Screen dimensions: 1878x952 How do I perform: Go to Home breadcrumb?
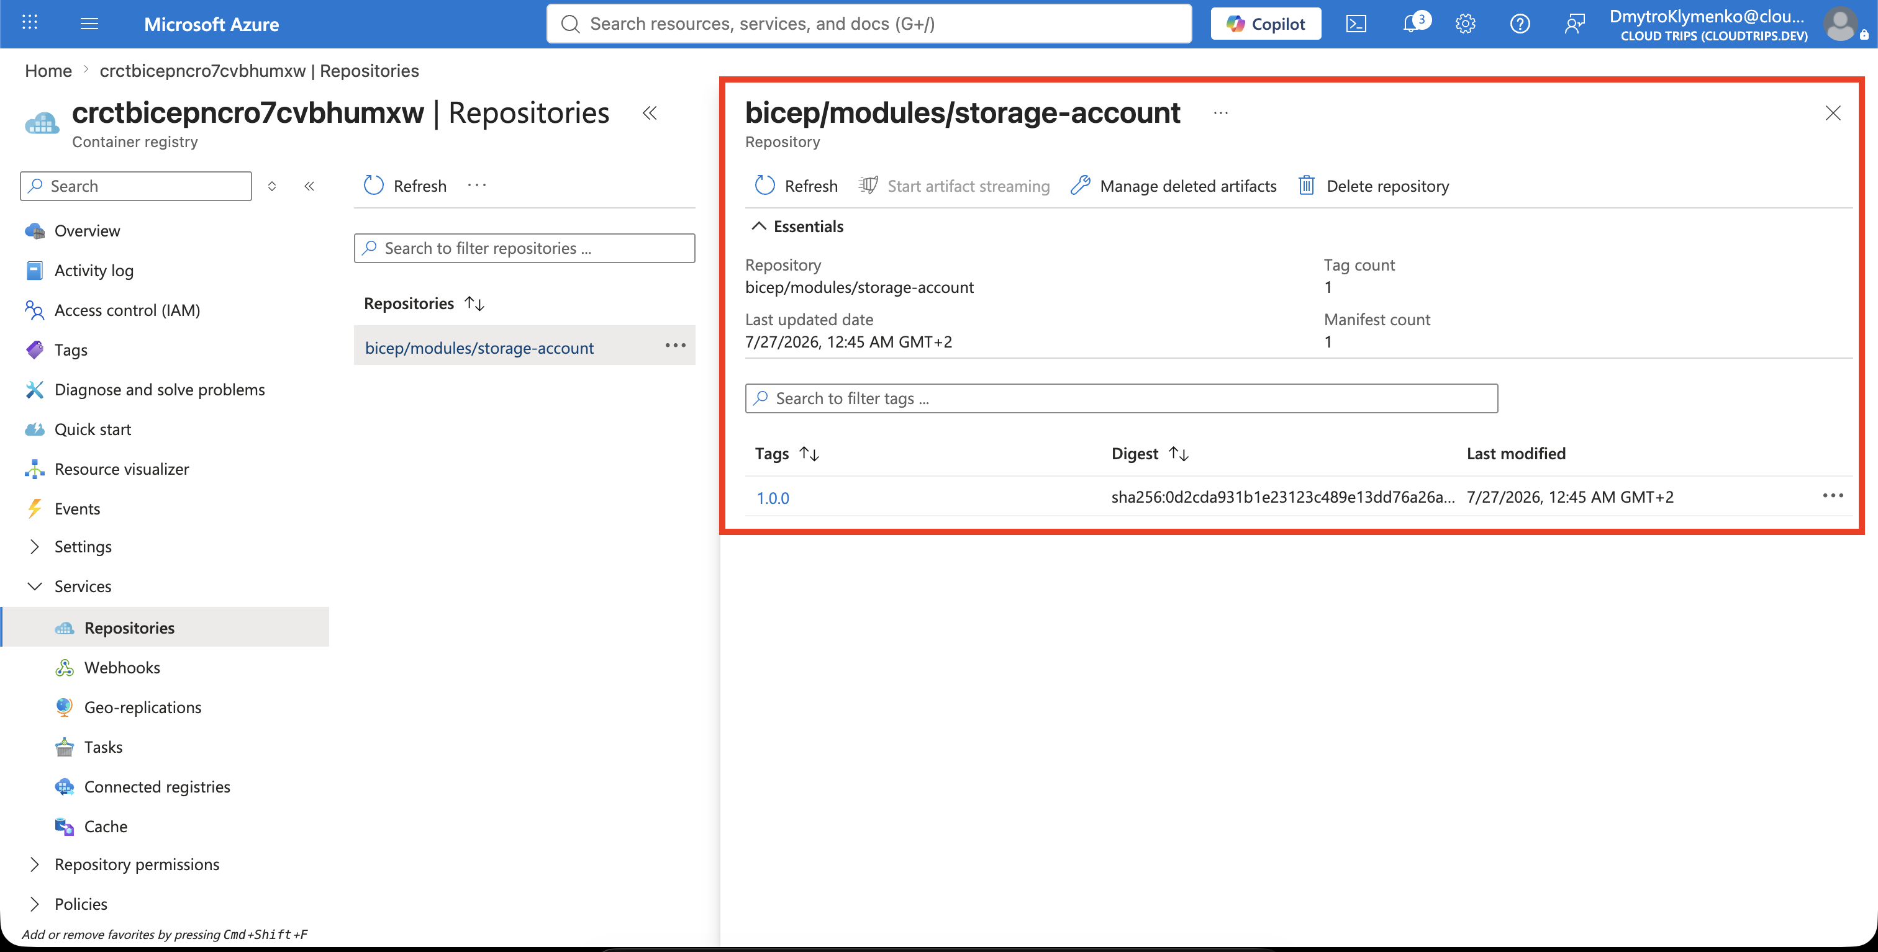tap(48, 71)
